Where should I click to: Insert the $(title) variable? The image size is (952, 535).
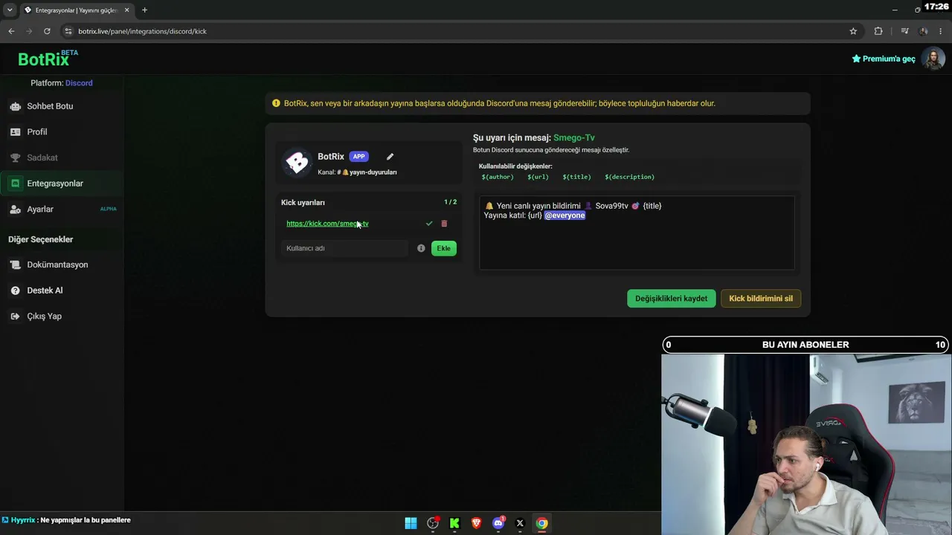tap(576, 177)
